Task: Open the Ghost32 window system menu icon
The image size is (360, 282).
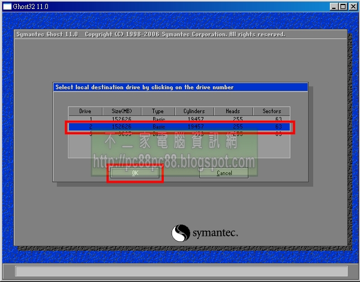Action: click(7, 7)
